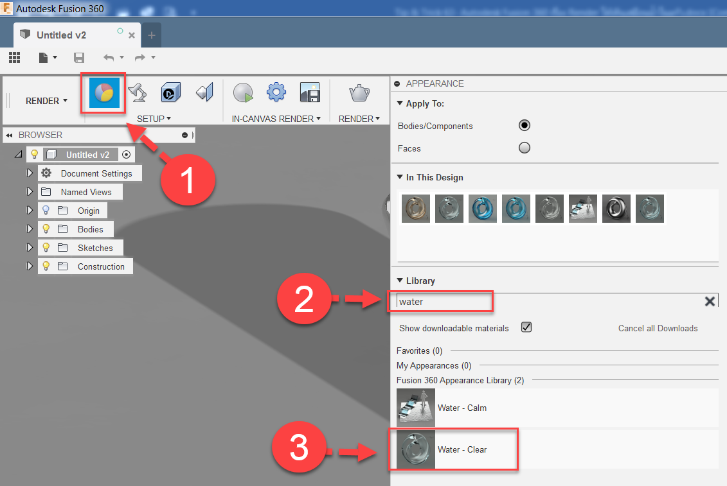Select the Faces radio button
The image size is (727, 486).
click(x=525, y=148)
